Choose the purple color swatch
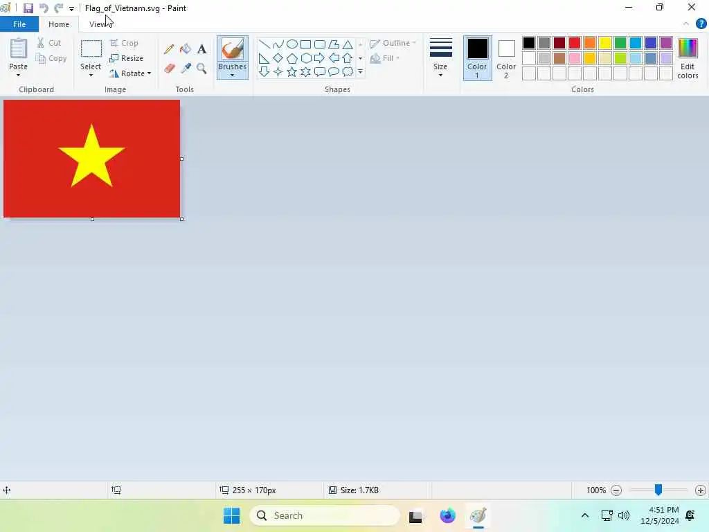Image resolution: width=709 pixels, height=532 pixels. coord(666,43)
